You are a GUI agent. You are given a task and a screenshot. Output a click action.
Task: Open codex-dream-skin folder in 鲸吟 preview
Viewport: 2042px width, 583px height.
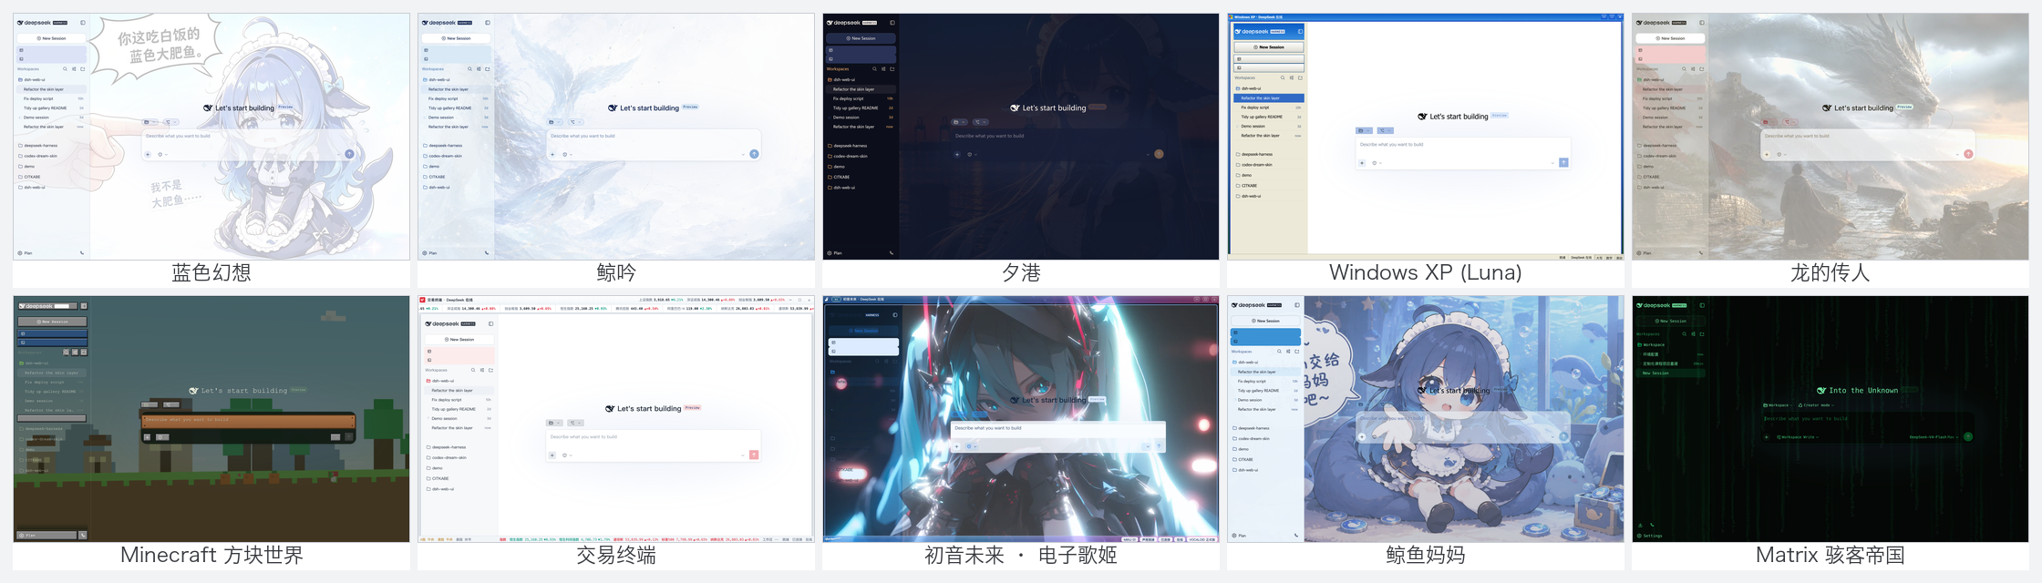[456, 156]
